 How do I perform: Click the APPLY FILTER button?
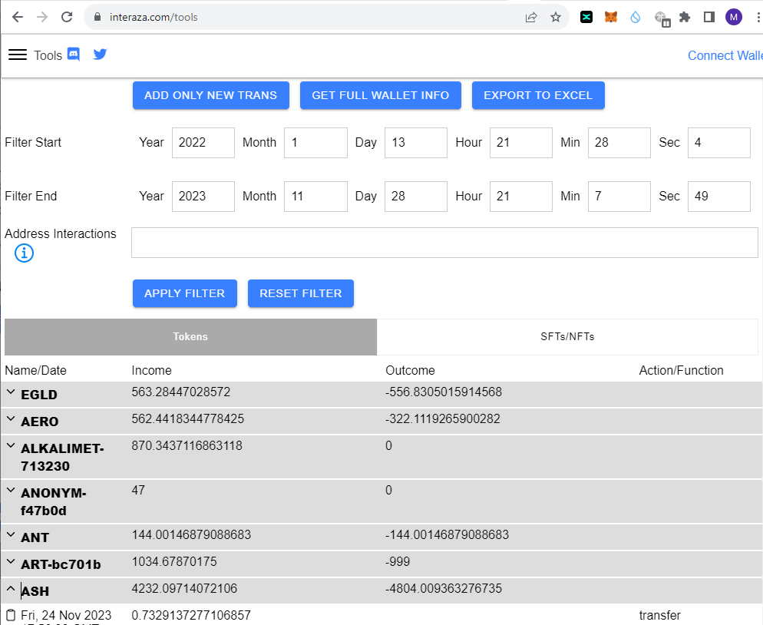coord(184,293)
